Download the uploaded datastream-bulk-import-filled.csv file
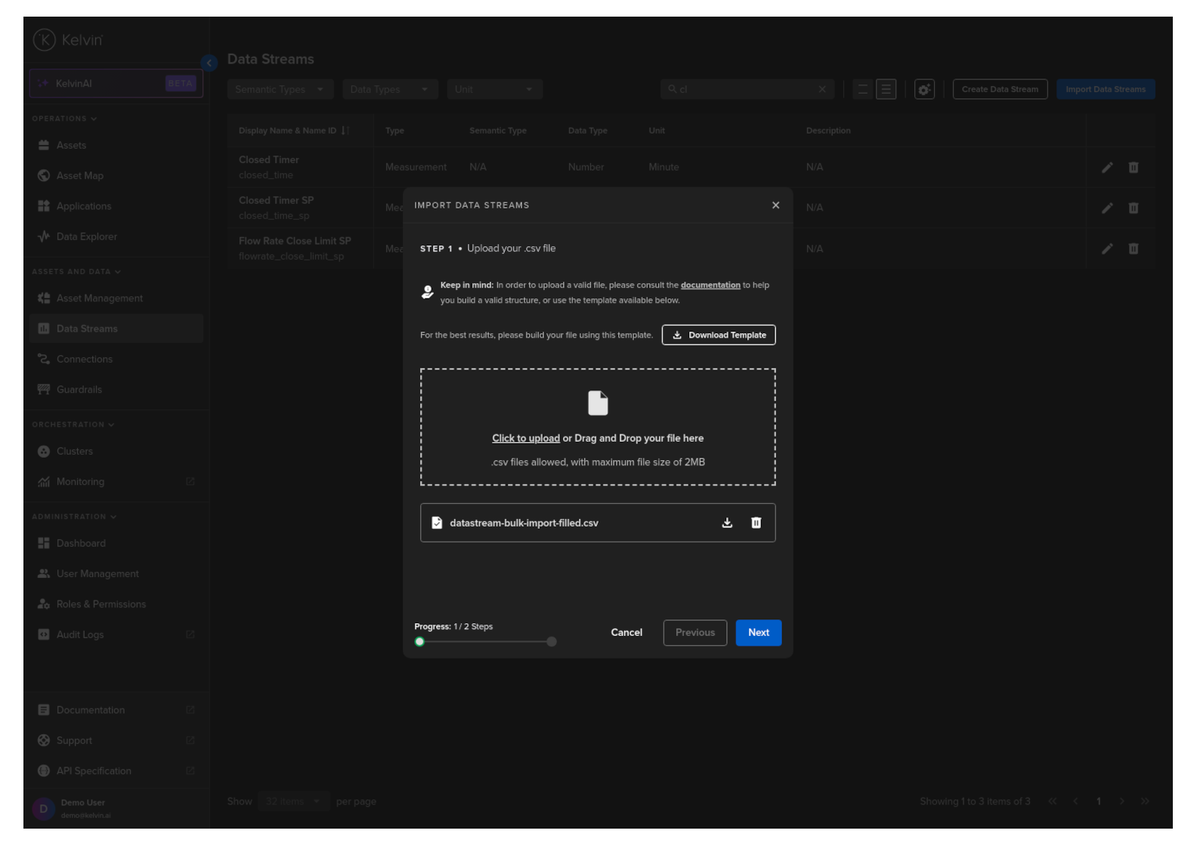 pos(727,523)
